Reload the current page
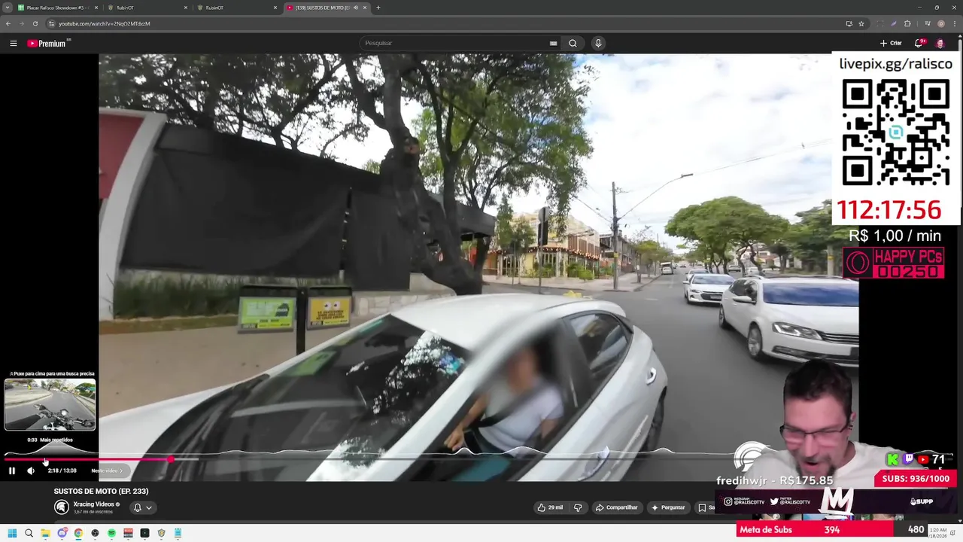 click(35, 23)
